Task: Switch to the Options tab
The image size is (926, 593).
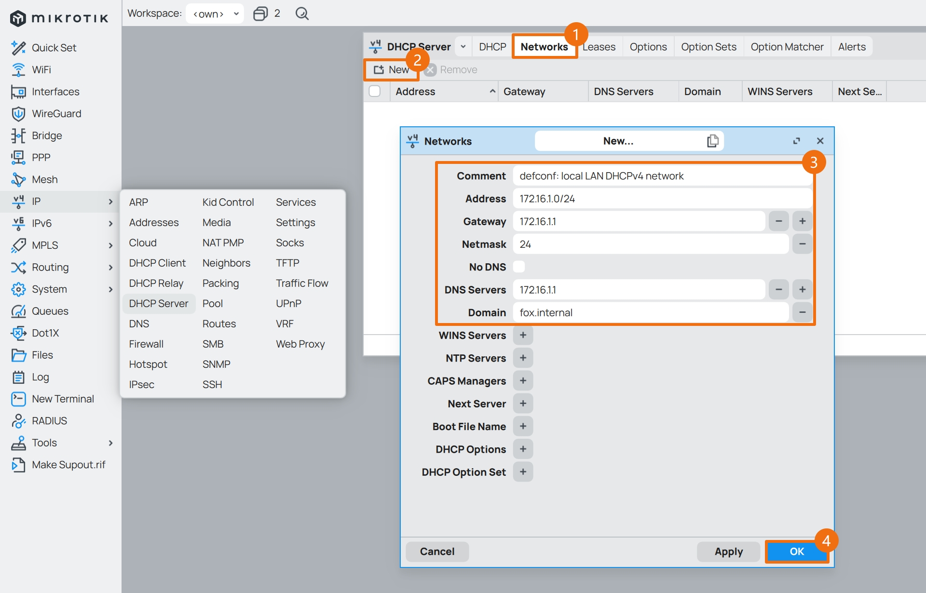Action: pos(648,47)
